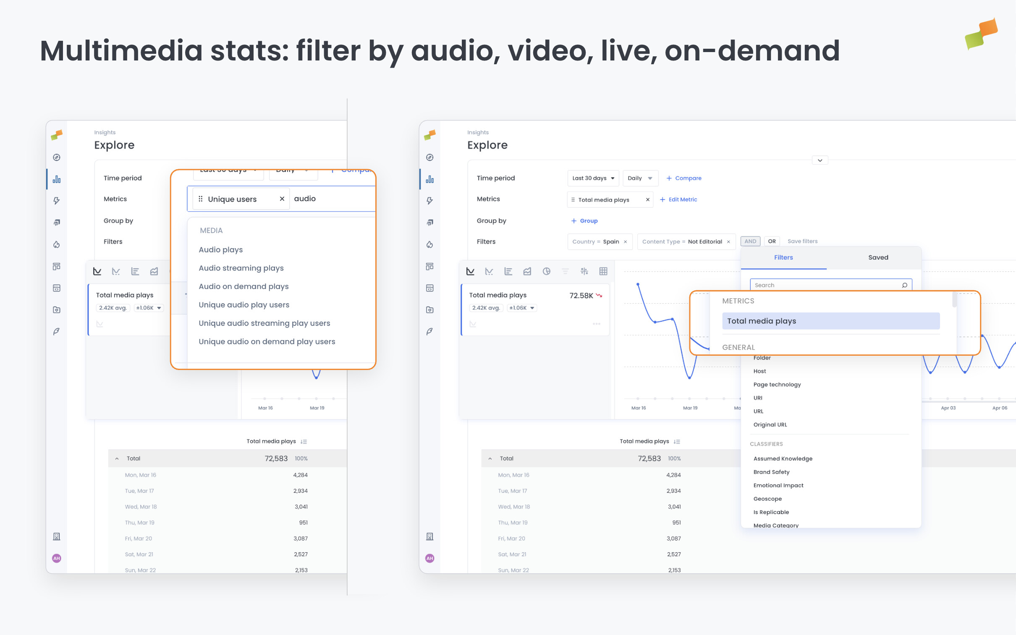Collapse the Total row in the table
The image size is (1016, 635).
point(490,458)
